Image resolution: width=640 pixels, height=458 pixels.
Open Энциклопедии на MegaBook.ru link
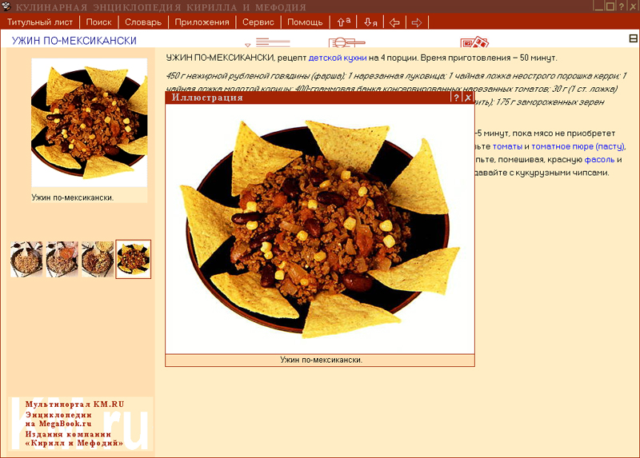(x=58, y=420)
